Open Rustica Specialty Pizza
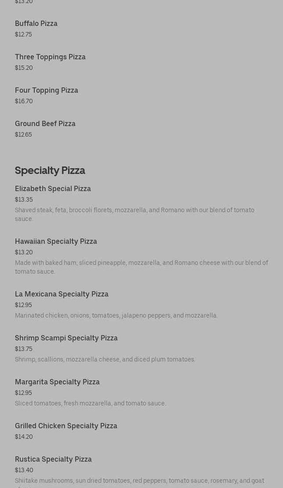 [x=53, y=459]
